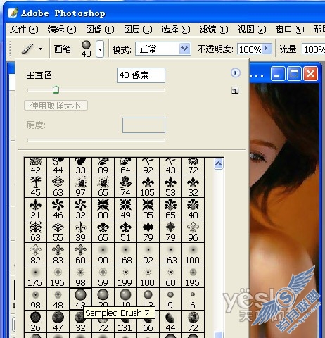Click the 画笔 brush preview showing 43
Screen dimensions: 325x338
coord(86,49)
